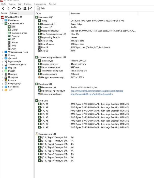Click the Завантаження ЦП section header
This screenshot has width=154, height=178.
46,134
